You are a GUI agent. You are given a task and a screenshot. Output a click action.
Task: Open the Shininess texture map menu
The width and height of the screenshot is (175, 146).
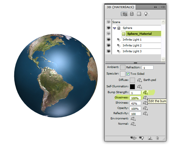145,103
